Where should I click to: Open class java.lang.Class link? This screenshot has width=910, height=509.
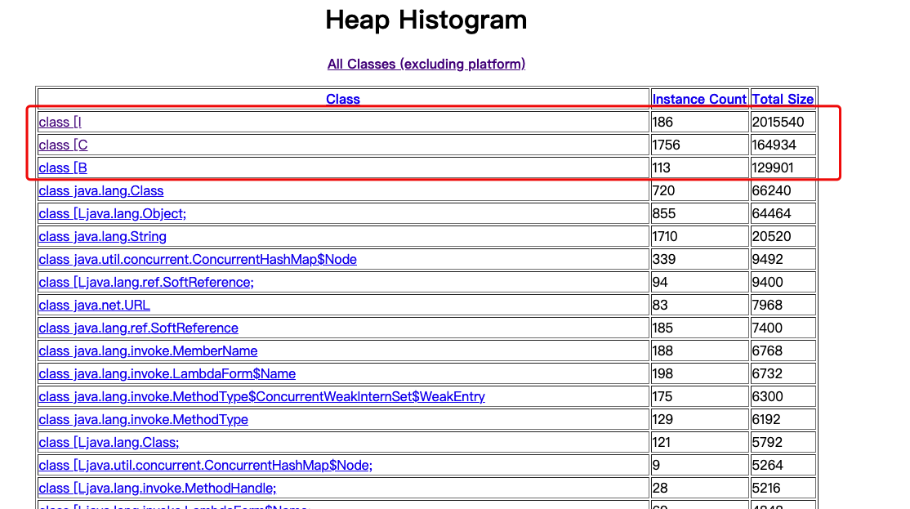coord(100,190)
